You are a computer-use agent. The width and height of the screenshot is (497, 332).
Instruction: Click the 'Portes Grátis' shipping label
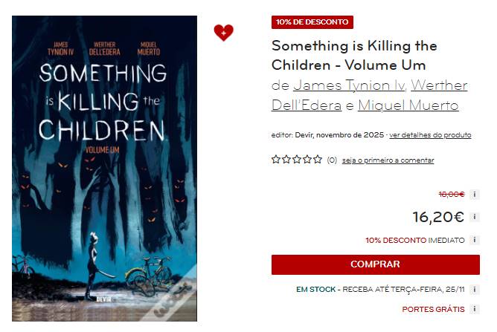click(x=433, y=309)
